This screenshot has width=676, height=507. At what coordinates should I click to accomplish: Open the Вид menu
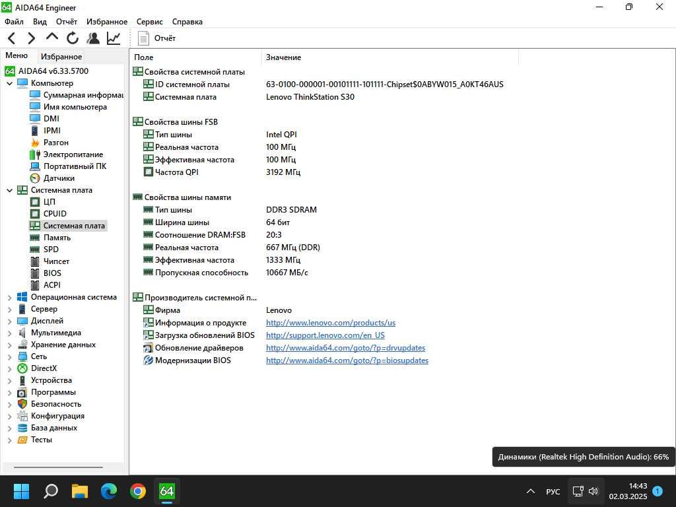(40, 22)
